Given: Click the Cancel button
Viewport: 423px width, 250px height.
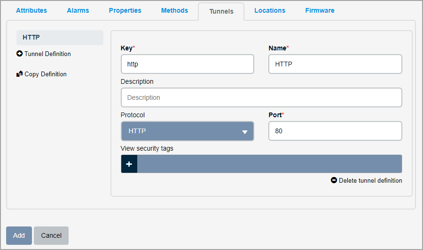Looking at the screenshot, I should point(51,235).
